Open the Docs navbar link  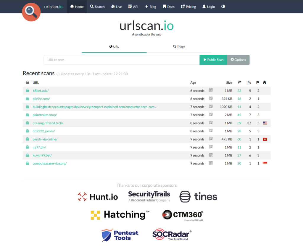pos(169,6)
